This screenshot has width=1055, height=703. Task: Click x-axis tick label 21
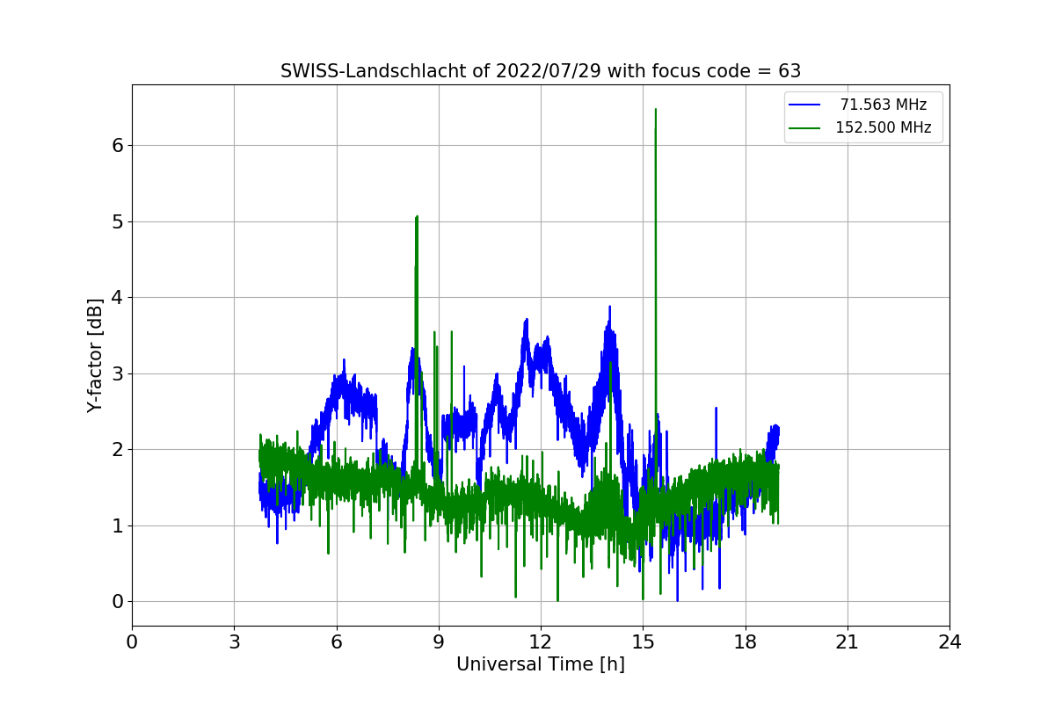coord(848,642)
